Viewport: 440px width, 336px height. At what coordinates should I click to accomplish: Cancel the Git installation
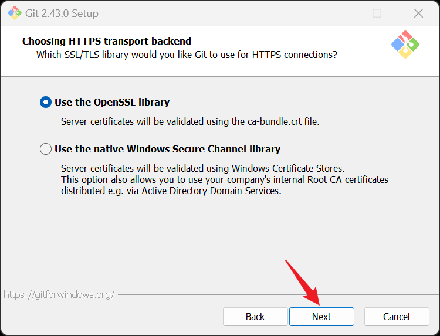[397, 317]
